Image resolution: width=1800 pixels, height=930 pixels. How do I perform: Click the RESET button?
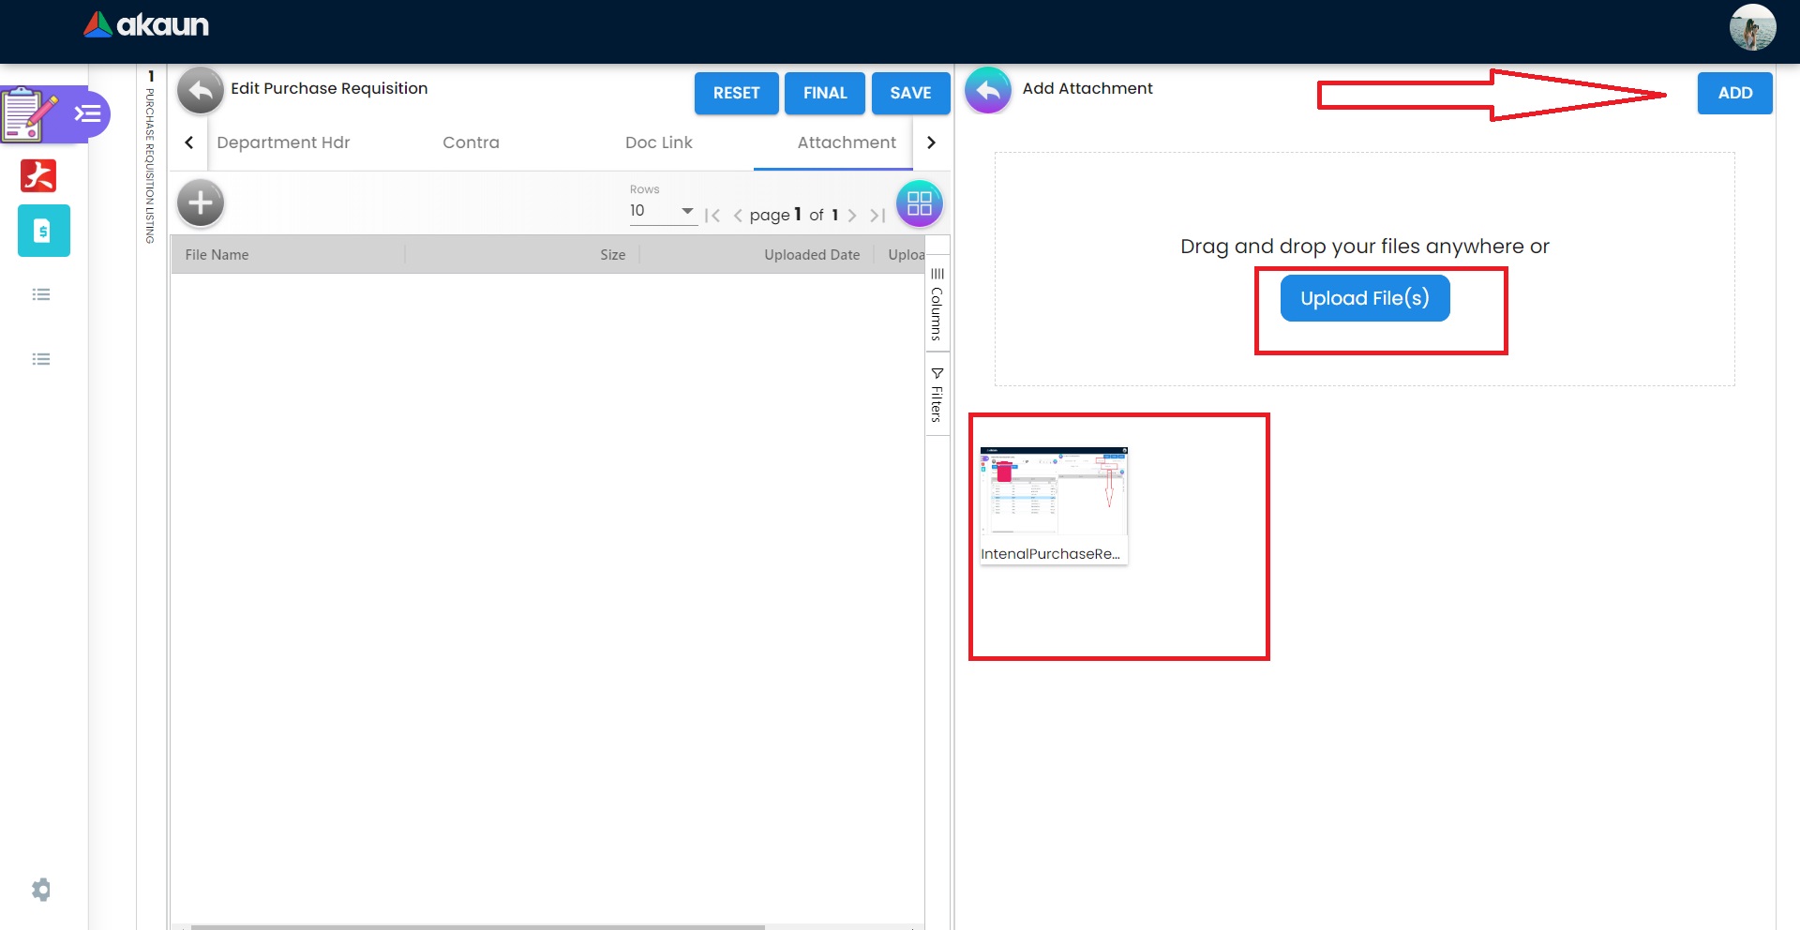coord(737,93)
